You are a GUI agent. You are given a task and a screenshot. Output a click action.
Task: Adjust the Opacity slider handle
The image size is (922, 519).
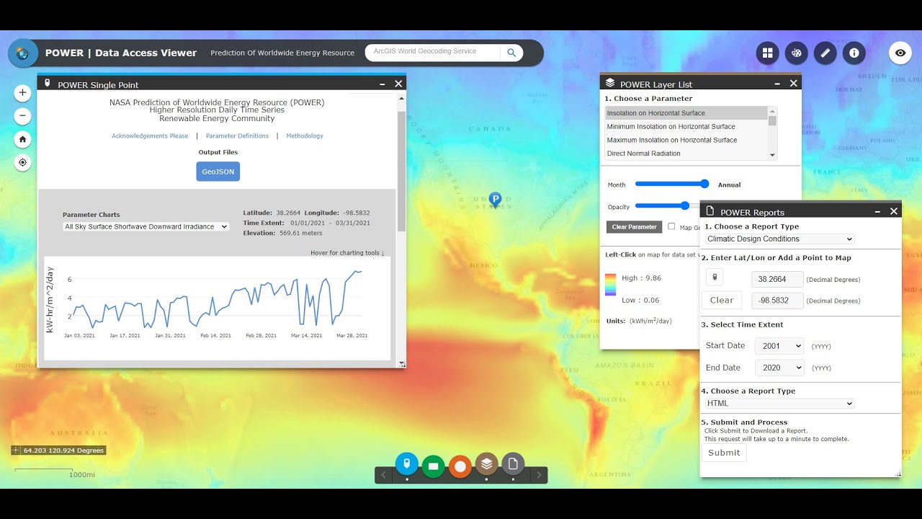coord(684,206)
